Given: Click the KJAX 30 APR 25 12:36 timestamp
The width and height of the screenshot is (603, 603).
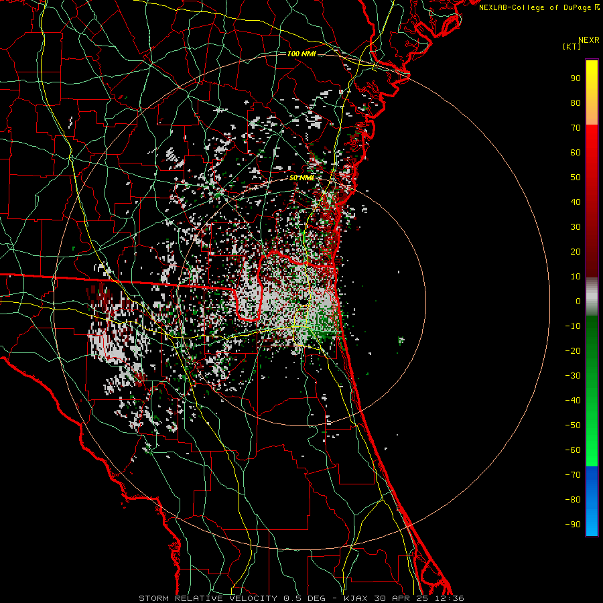Looking at the screenshot, I should tap(403, 598).
